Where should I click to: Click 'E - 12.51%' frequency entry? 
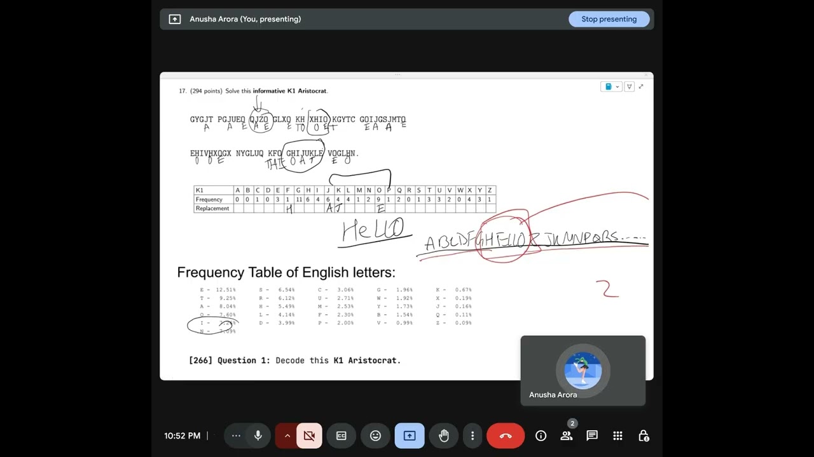coord(218,290)
